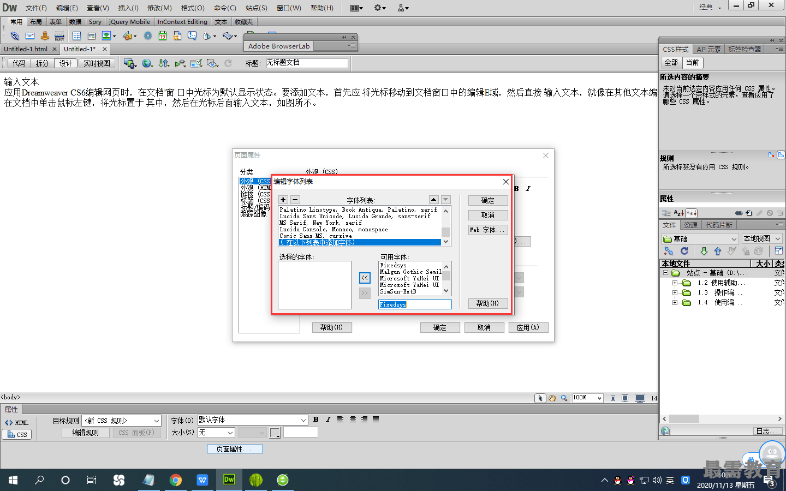Add font list with plus button
Viewport: 786px width, 491px height.
tap(283, 200)
